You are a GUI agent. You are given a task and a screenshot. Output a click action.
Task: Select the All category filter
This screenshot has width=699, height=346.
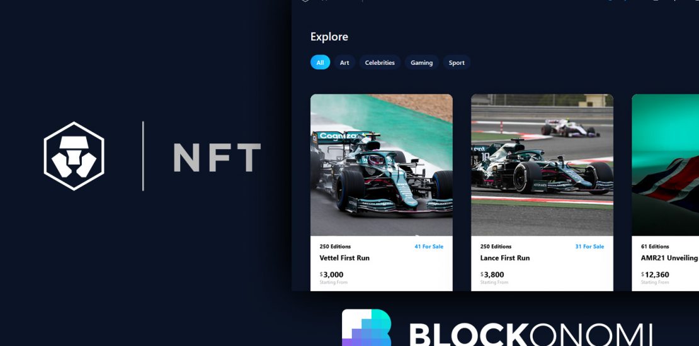tap(320, 62)
